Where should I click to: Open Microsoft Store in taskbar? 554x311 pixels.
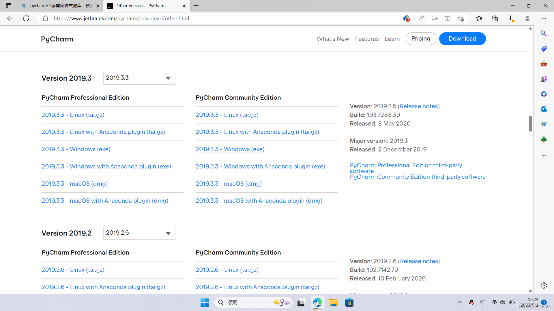(349, 303)
